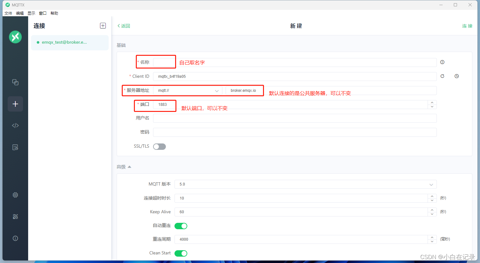This screenshot has width=480, height=263.
Task: Increase 连接超时时长 with up arrow
Action: pyautogui.click(x=432, y=196)
